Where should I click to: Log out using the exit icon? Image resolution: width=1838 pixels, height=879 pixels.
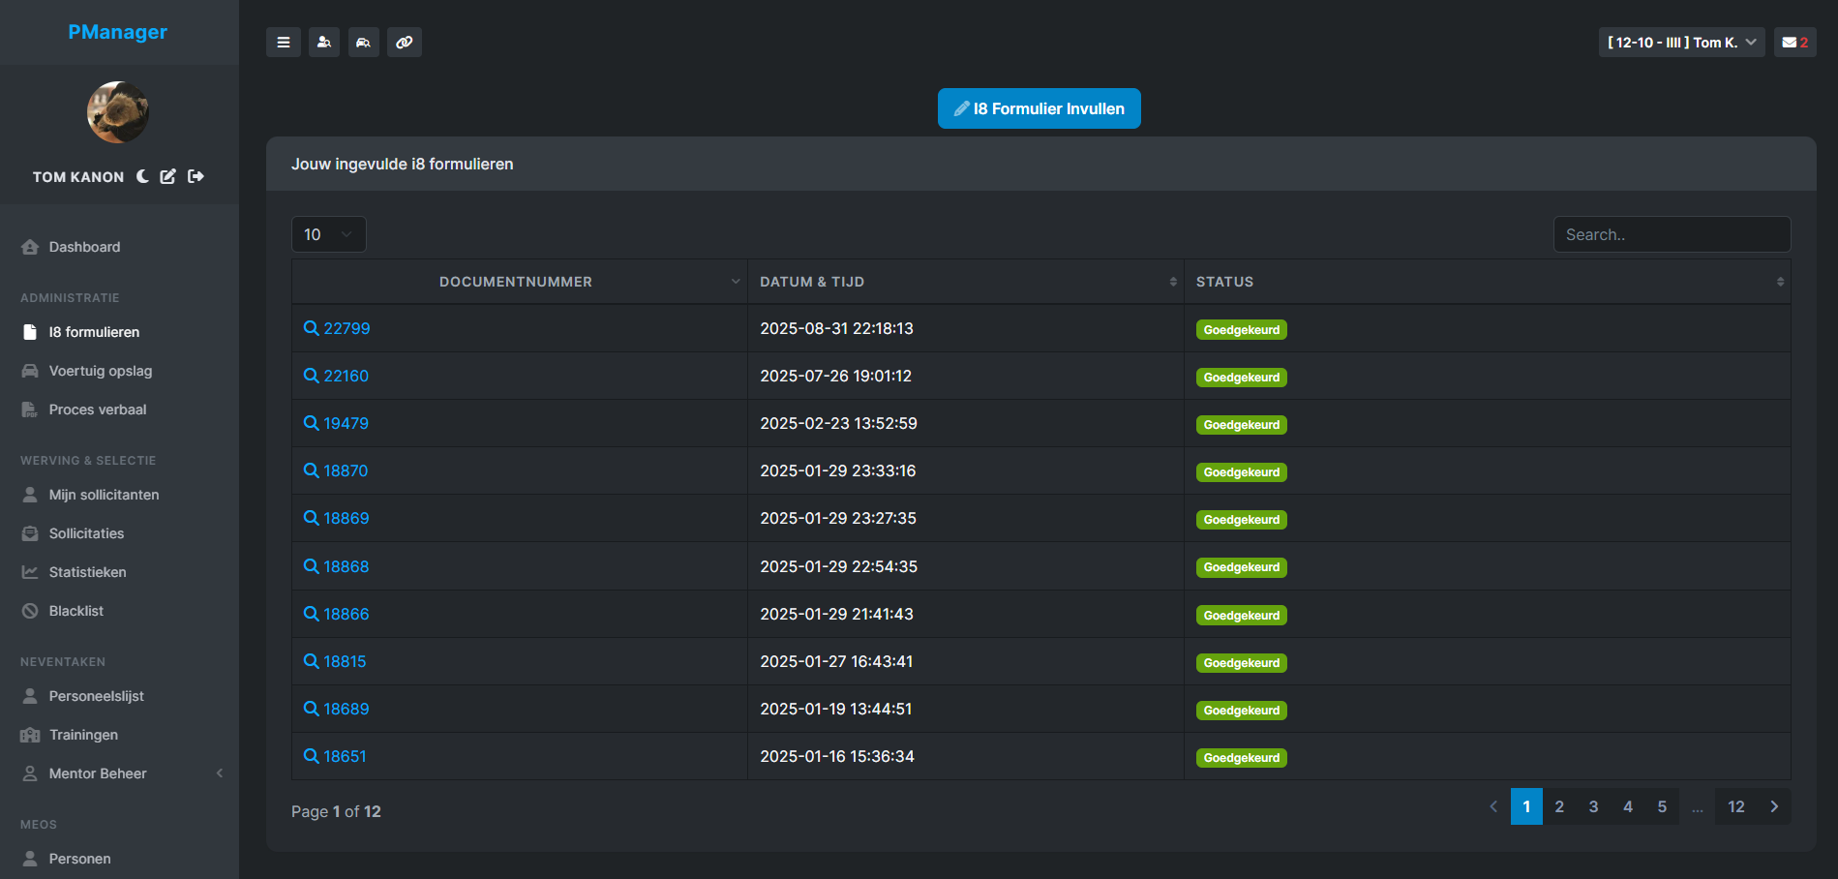pos(195,176)
